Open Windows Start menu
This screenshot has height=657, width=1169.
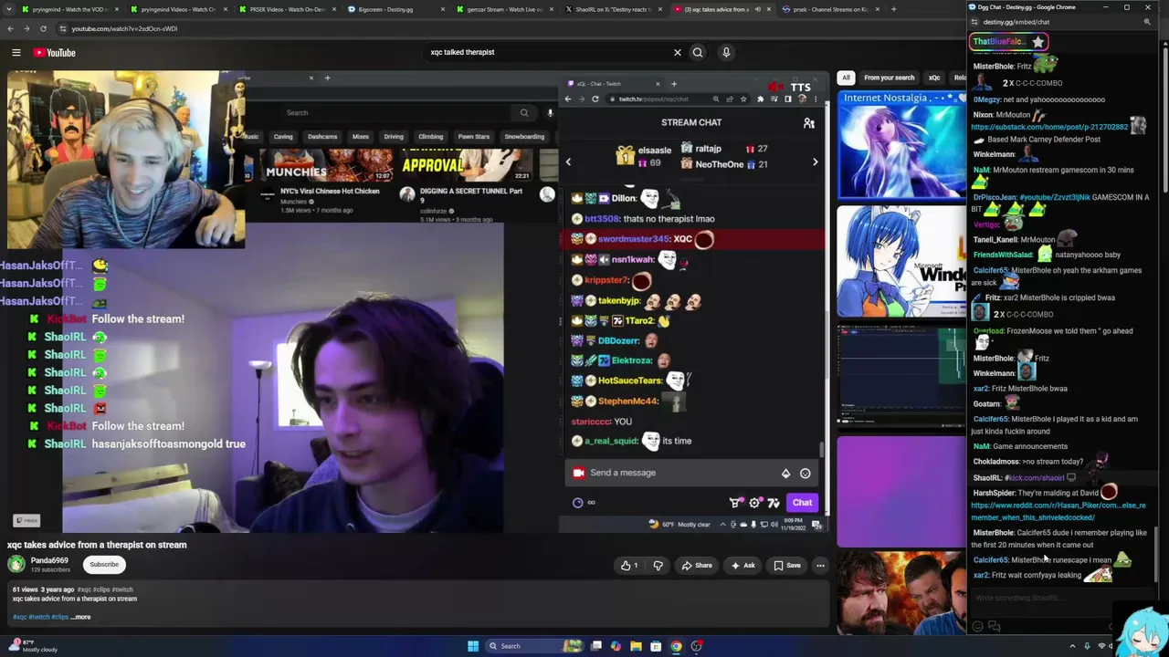(473, 646)
